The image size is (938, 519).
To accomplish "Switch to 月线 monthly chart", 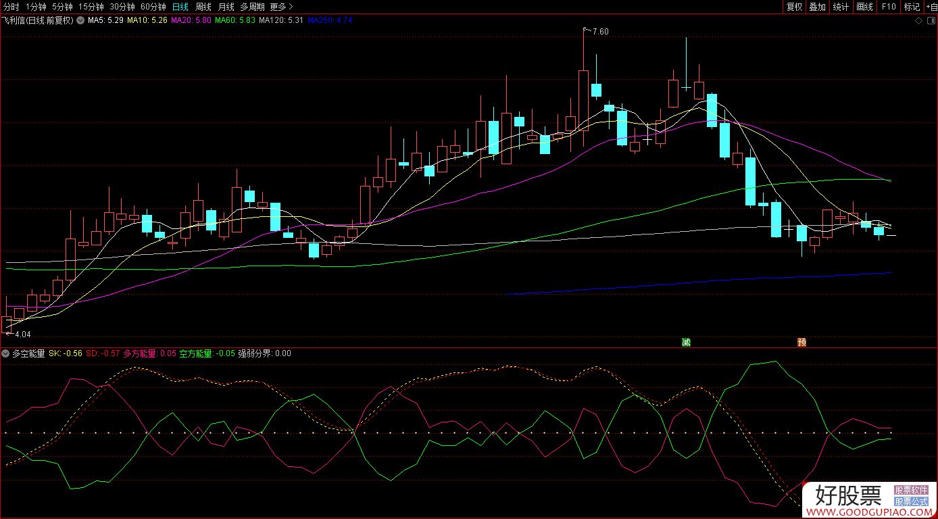I will pyautogui.click(x=226, y=7).
